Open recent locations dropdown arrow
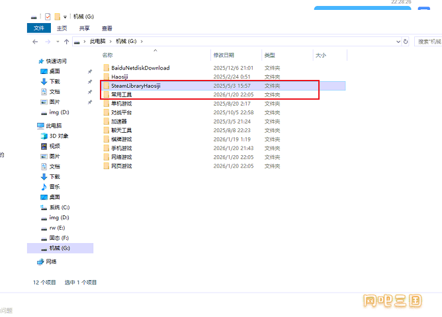Image resolution: width=442 pixels, height=317 pixels. pyautogui.click(x=58, y=42)
